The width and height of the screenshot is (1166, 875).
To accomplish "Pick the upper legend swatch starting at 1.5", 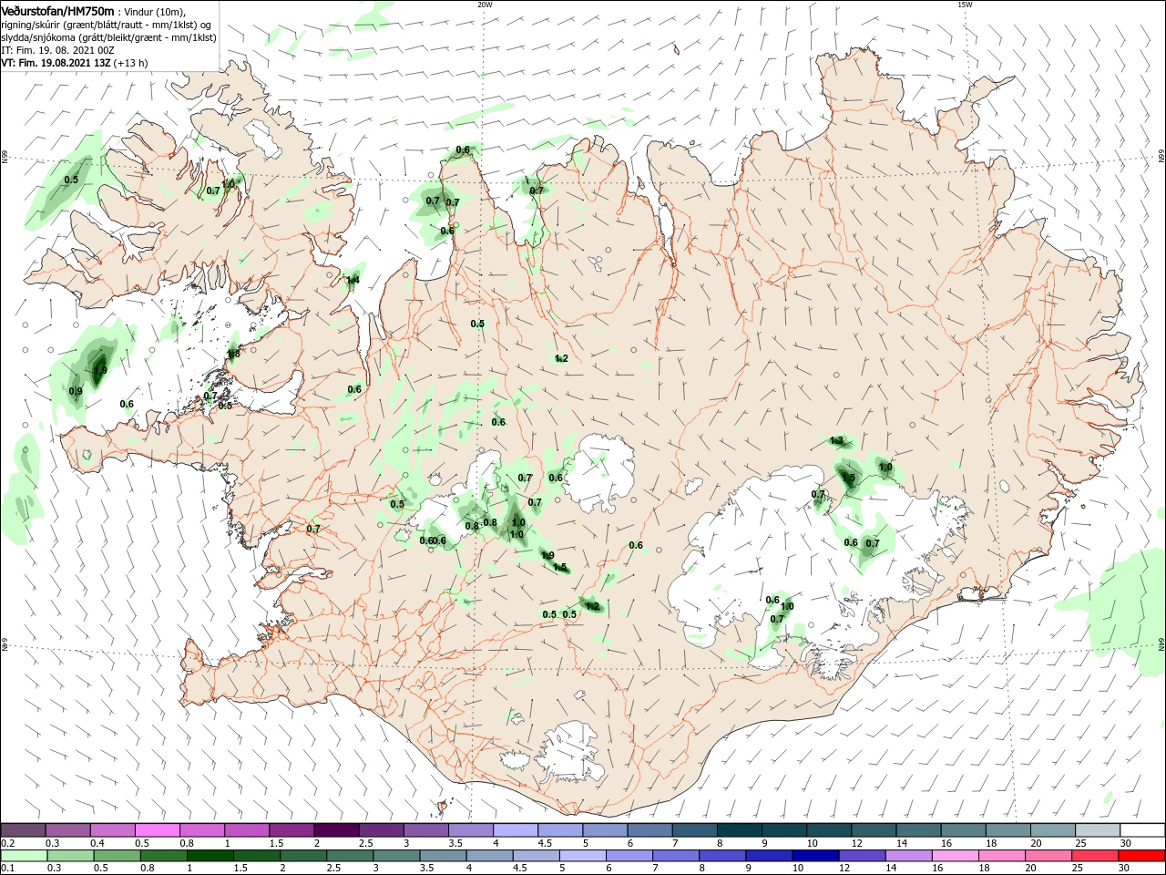I will [291, 830].
